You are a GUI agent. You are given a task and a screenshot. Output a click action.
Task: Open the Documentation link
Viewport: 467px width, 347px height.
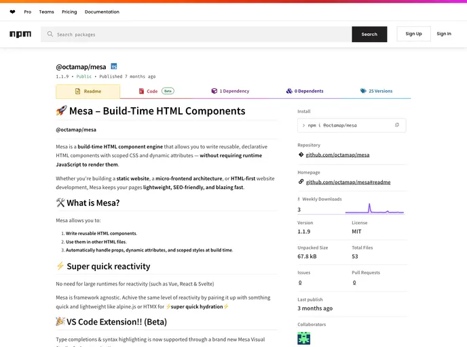(102, 12)
